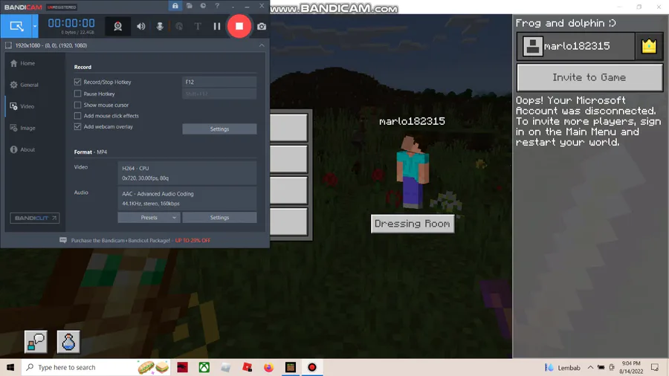Click the screen recording mode icon
Image resolution: width=669 pixels, height=376 pixels.
[16, 26]
